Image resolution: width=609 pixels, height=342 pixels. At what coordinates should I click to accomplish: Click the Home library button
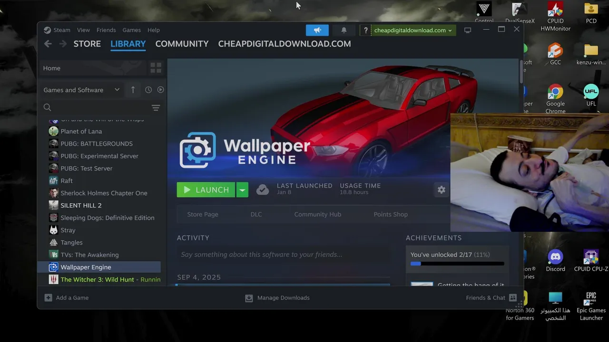pyautogui.click(x=93, y=68)
